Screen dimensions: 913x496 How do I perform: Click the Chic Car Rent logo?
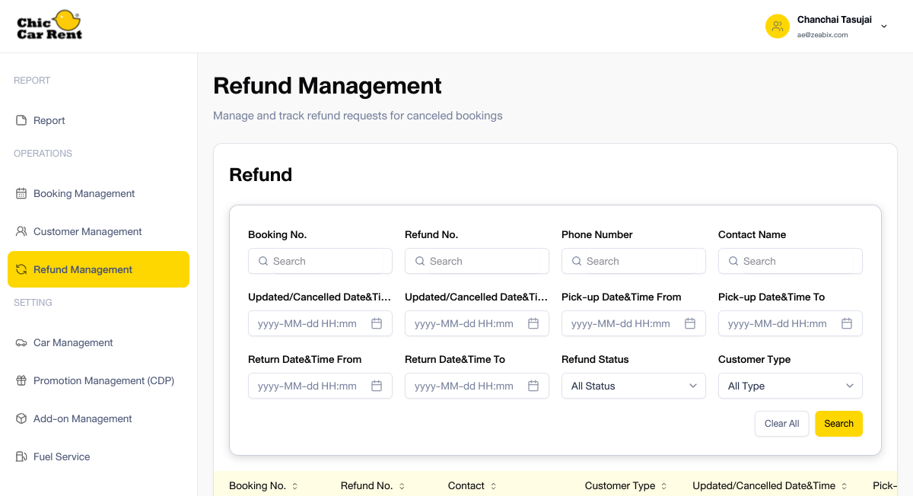tap(49, 25)
